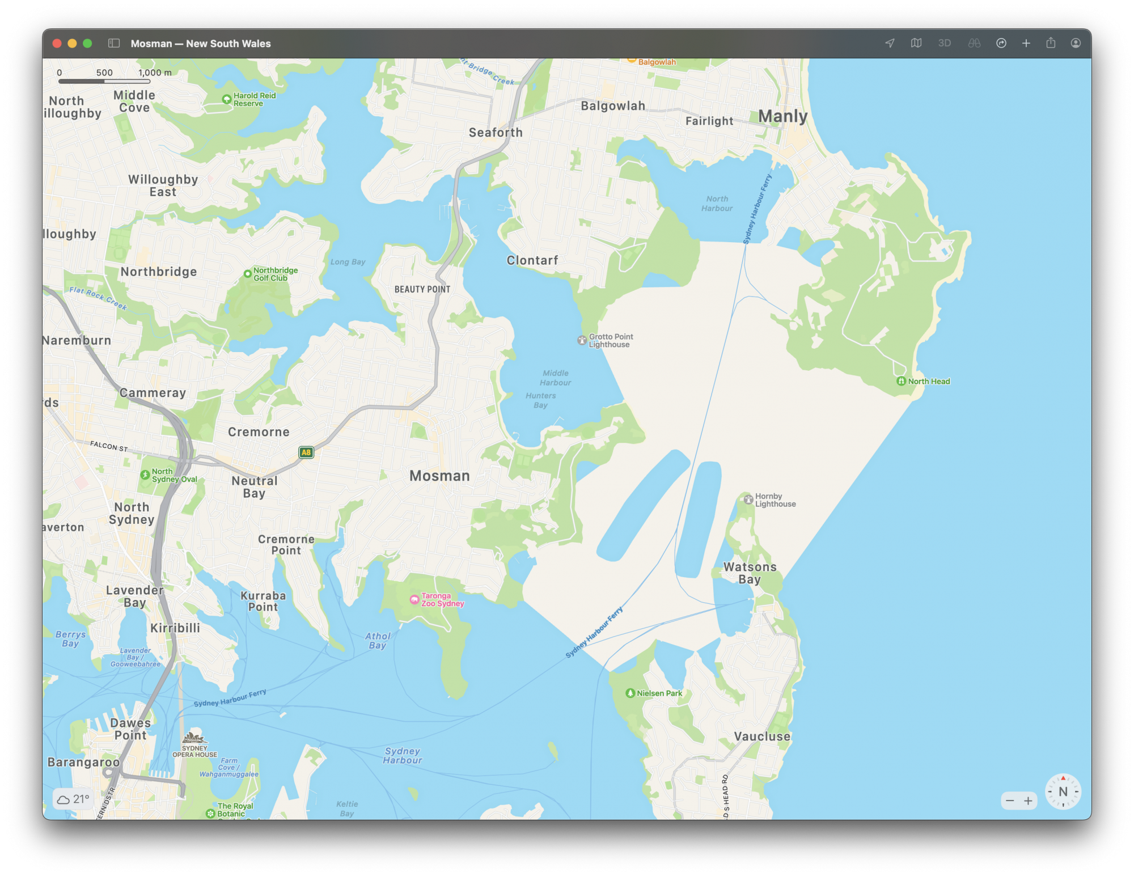Open the 21° weather badge
This screenshot has height=876, width=1134.
73,799
